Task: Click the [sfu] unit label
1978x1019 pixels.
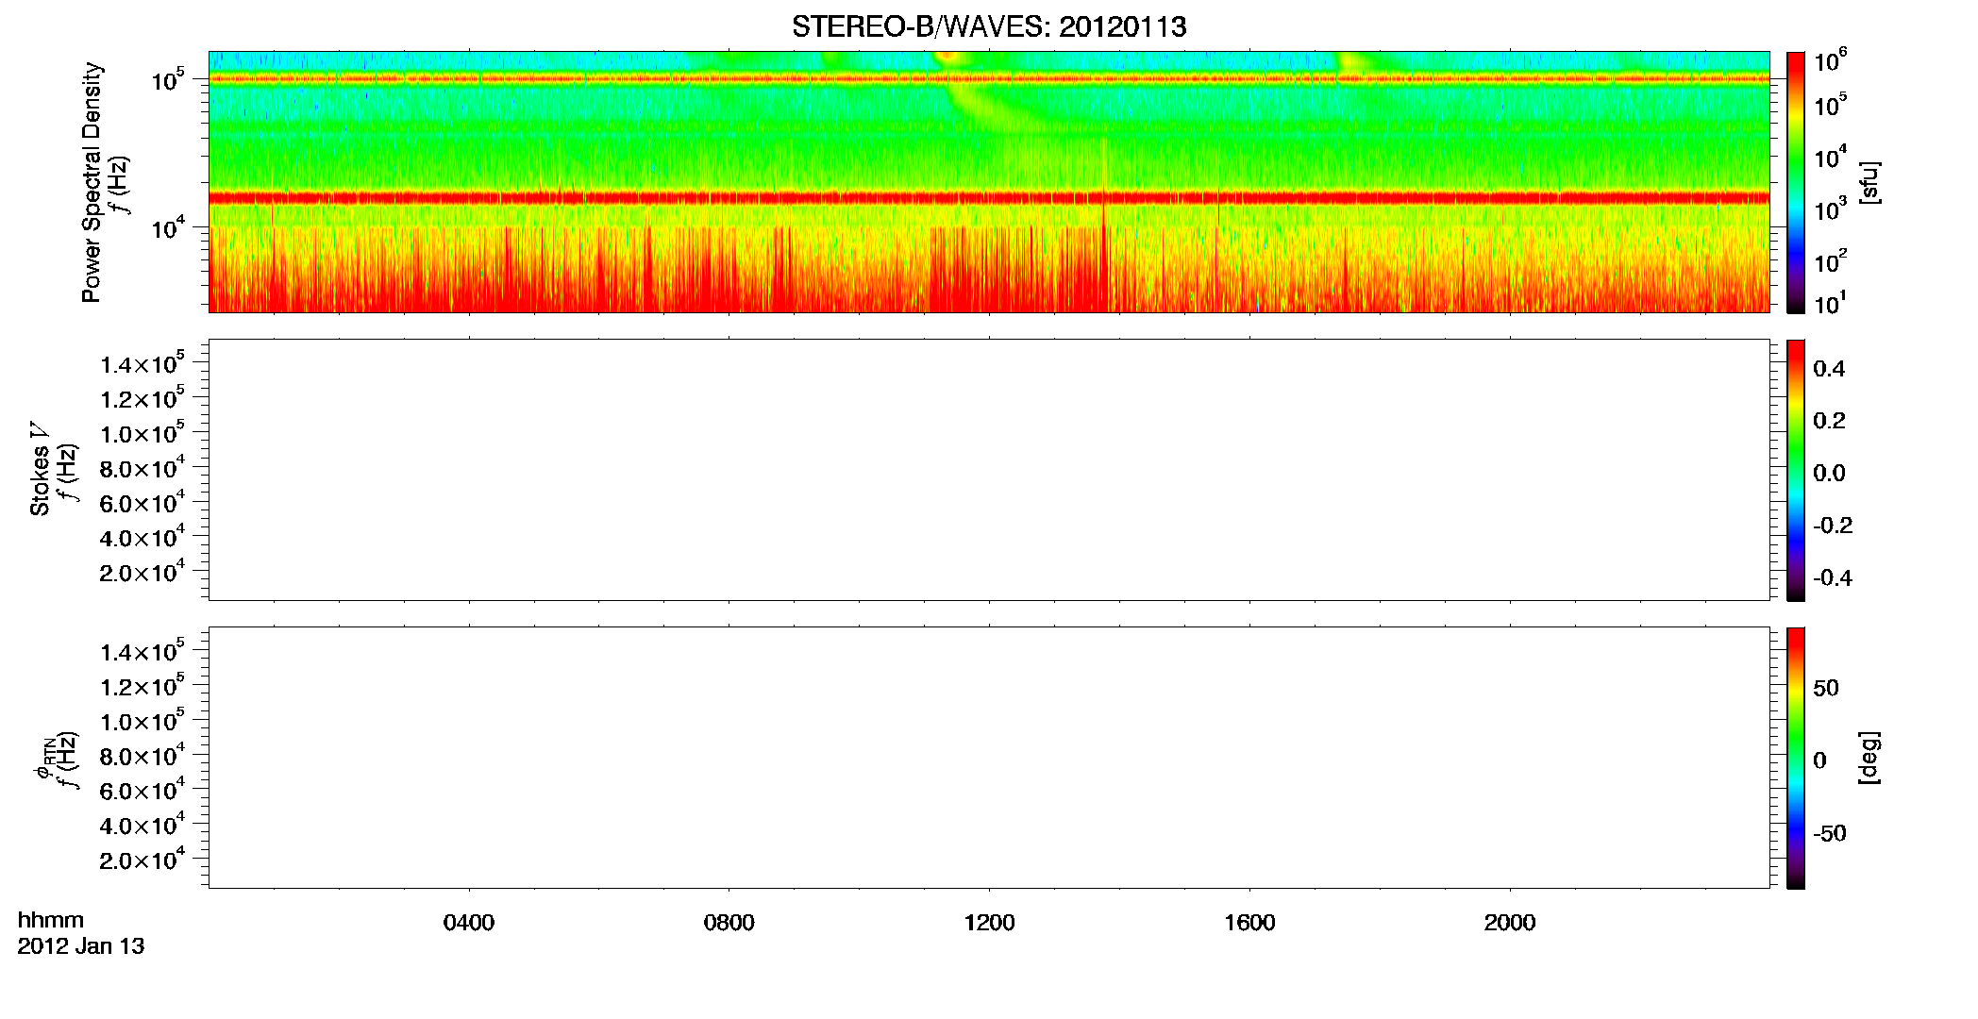Action: (1869, 182)
